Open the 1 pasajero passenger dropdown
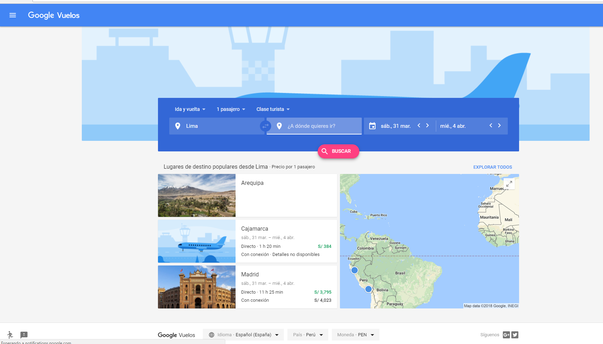 click(231, 109)
